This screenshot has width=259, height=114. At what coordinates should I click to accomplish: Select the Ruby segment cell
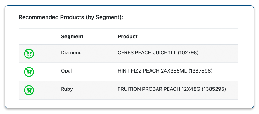click(67, 89)
